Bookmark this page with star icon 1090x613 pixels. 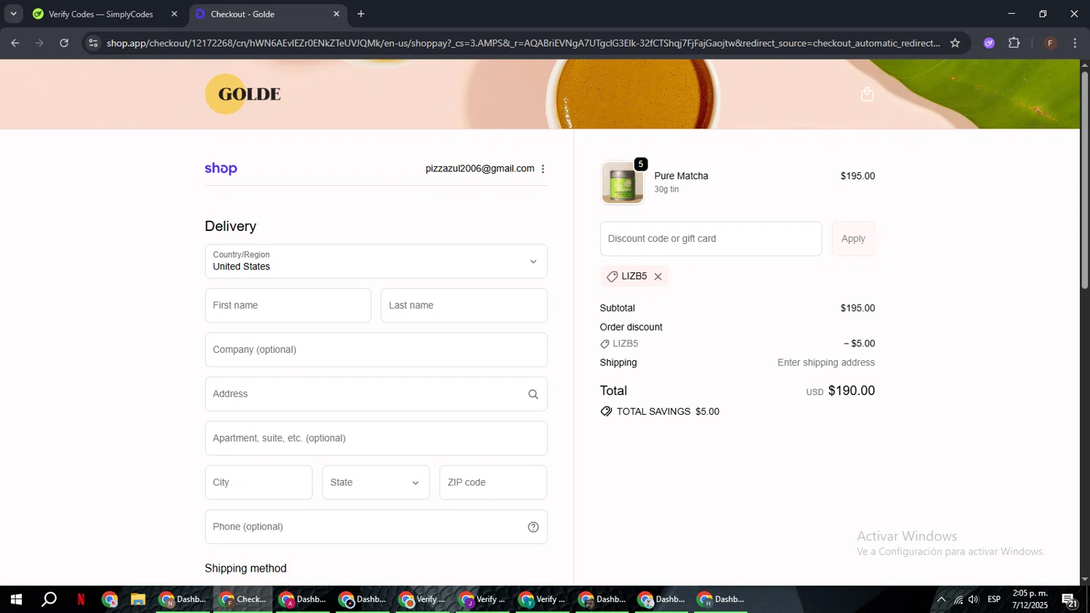955,43
